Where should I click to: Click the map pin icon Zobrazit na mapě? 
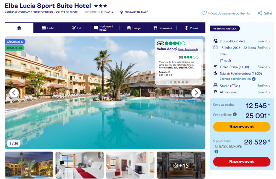pos(121,12)
